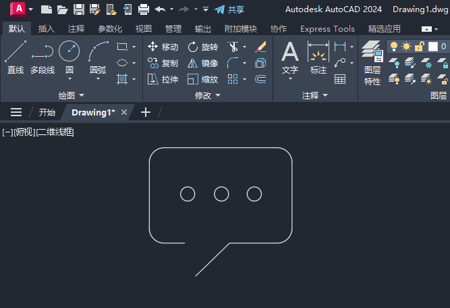Click the Table icon
Viewport: 450px width, 308px height.
[340, 79]
